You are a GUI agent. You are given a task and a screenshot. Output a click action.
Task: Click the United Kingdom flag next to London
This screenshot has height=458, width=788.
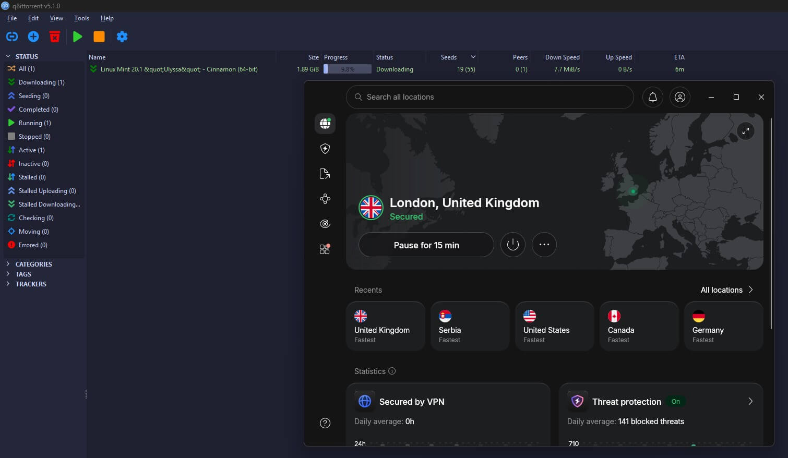click(x=371, y=208)
